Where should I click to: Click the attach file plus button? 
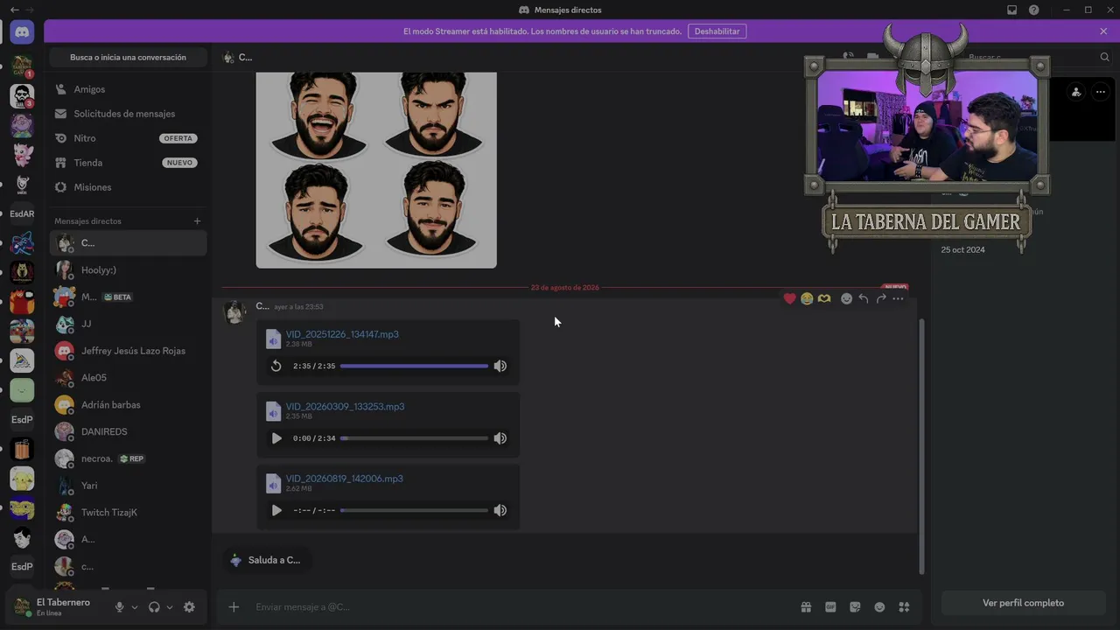pos(234,607)
